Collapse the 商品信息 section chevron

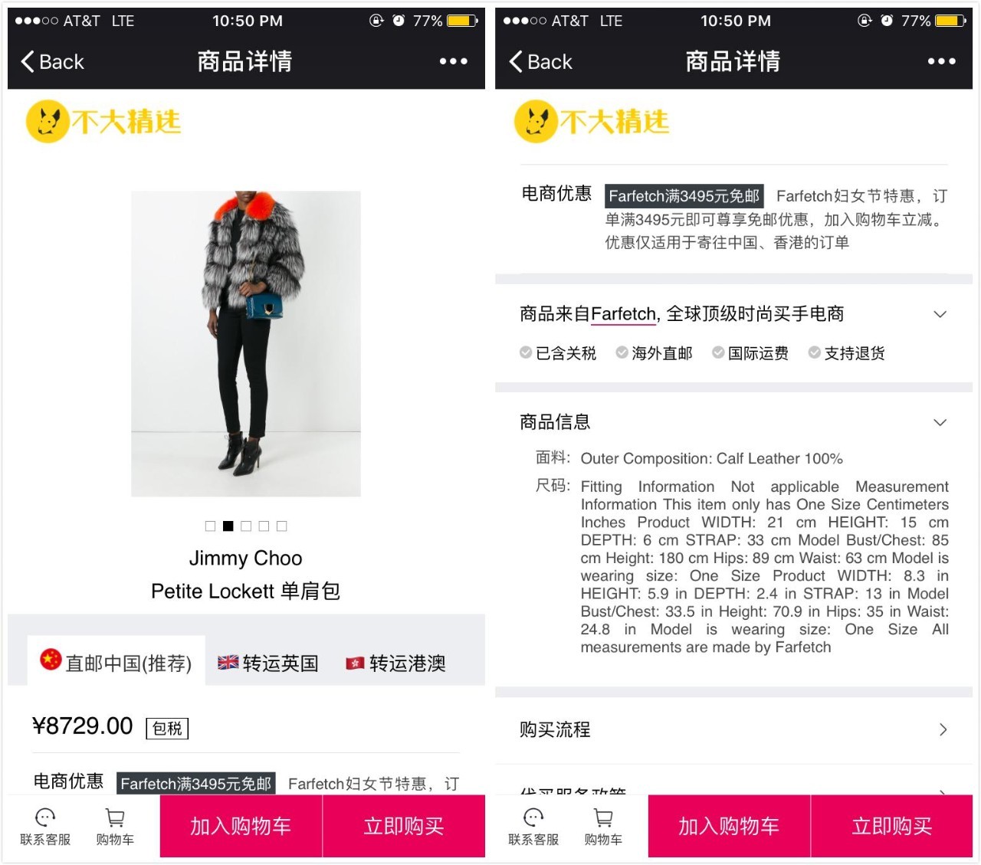coord(940,422)
